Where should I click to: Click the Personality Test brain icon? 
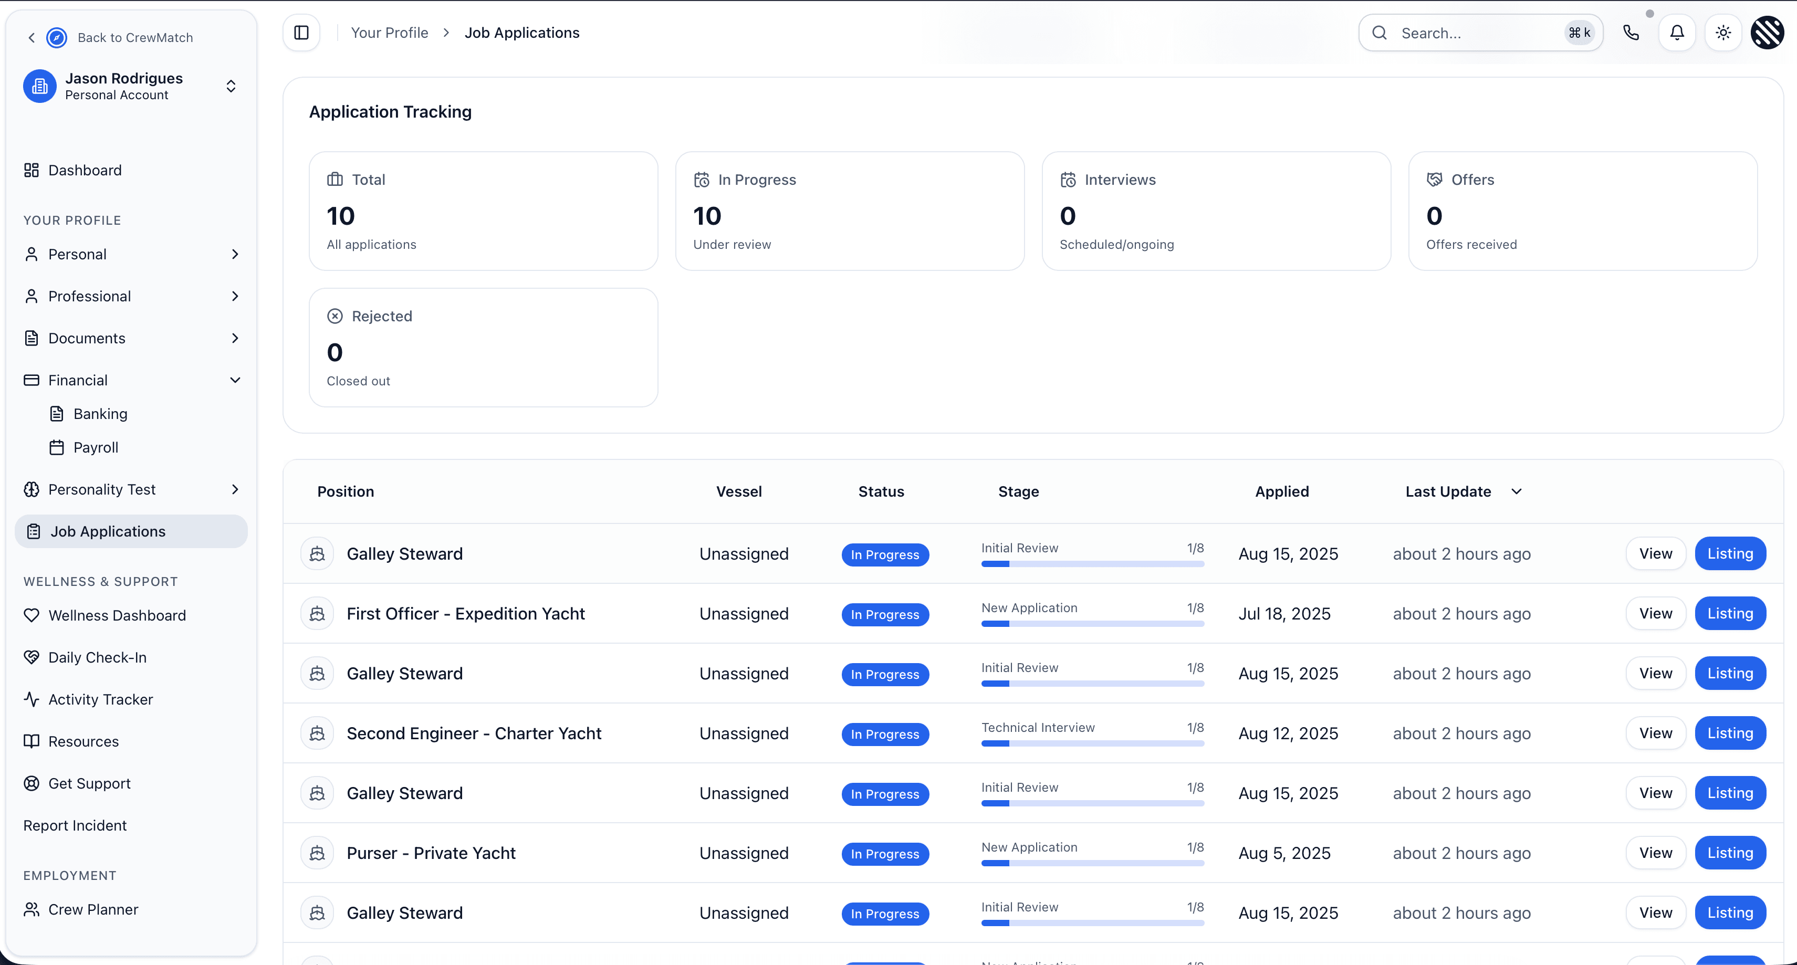32,489
